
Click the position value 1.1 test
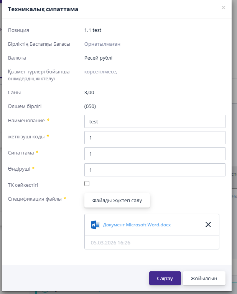pos(93,30)
